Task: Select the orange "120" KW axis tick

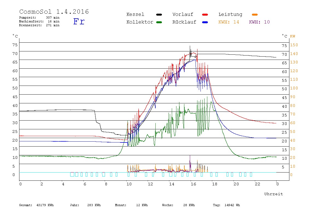Action: [294, 71]
